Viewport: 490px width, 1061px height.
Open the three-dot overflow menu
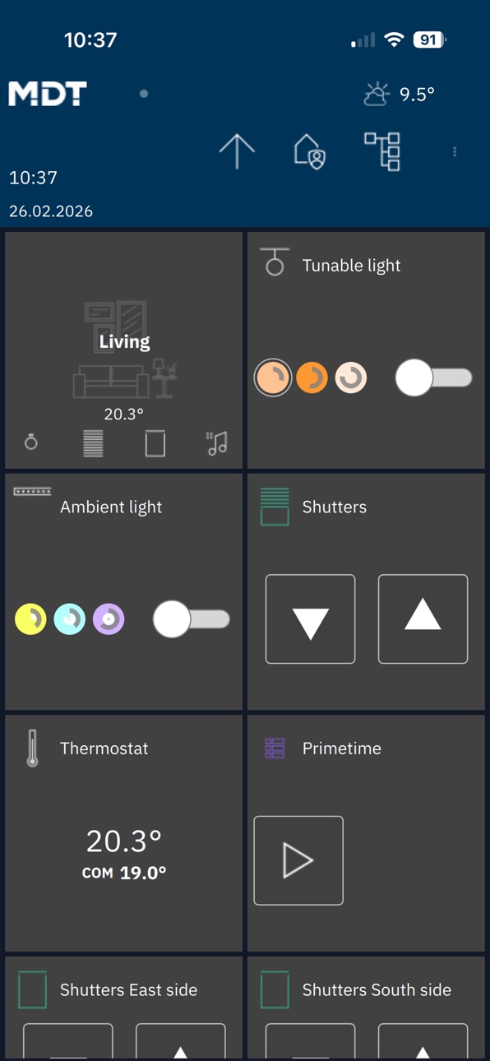point(455,151)
